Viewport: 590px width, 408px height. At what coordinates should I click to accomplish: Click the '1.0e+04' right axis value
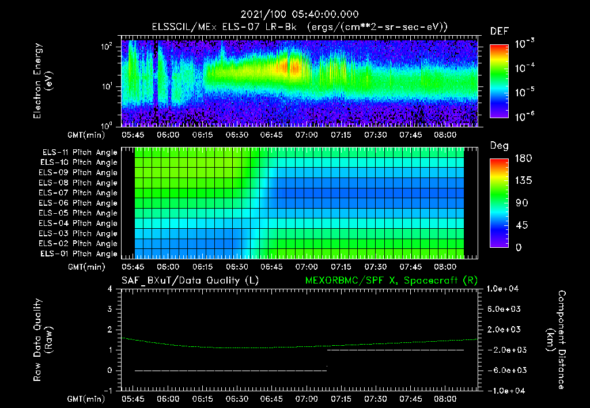coord(502,289)
